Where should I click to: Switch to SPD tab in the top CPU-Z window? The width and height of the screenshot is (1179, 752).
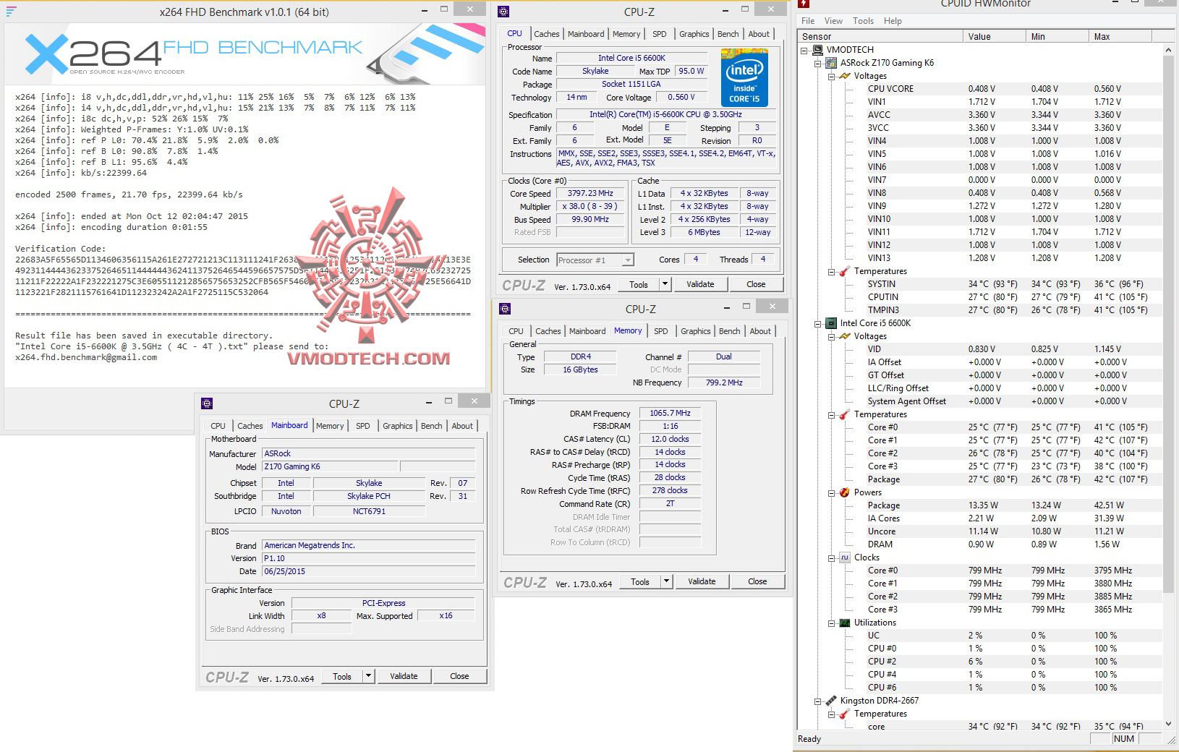pos(660,34)
